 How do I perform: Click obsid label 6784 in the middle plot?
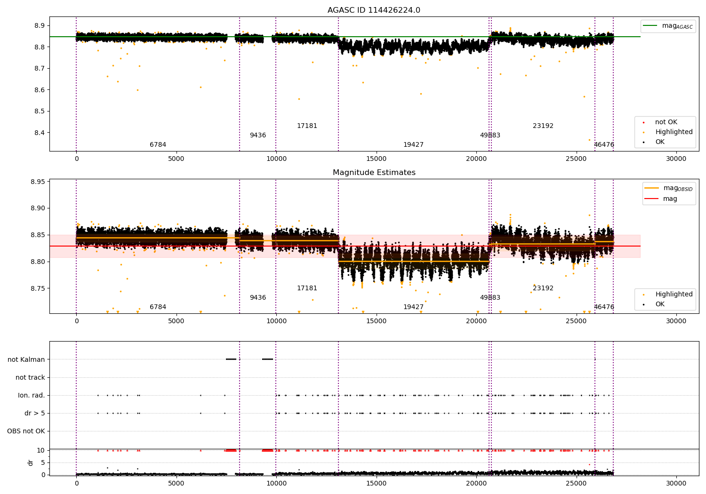[158, 307]
